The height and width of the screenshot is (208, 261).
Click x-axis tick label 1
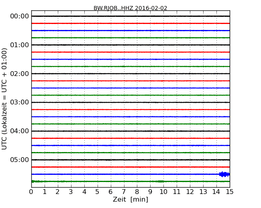coord(45,192)
